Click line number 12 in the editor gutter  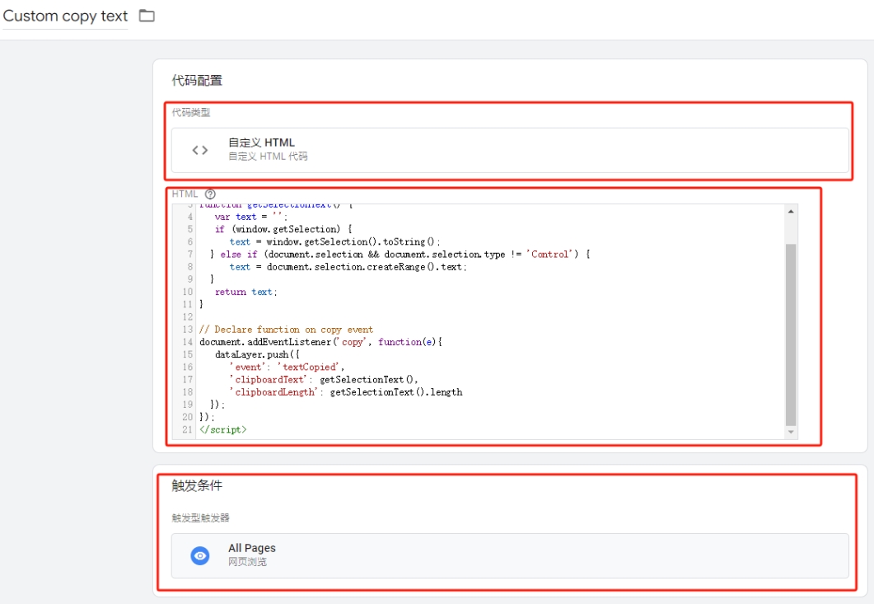187,316
